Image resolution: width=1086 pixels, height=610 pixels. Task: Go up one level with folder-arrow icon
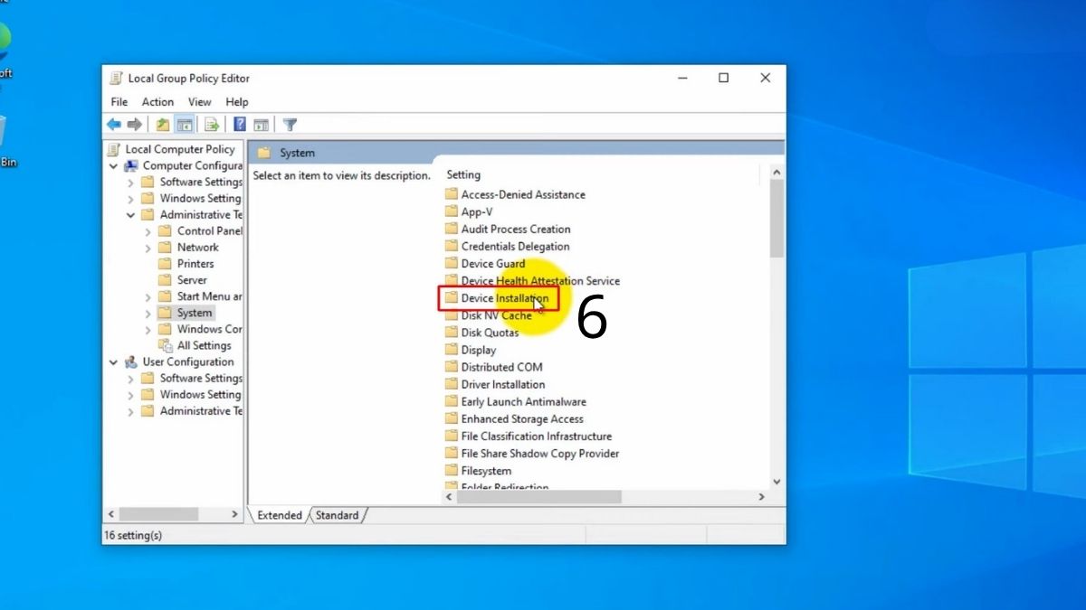click(163, 125)
